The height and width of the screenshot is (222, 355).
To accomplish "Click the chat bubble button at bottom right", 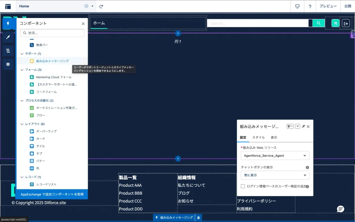I will (x=340, y=209).
